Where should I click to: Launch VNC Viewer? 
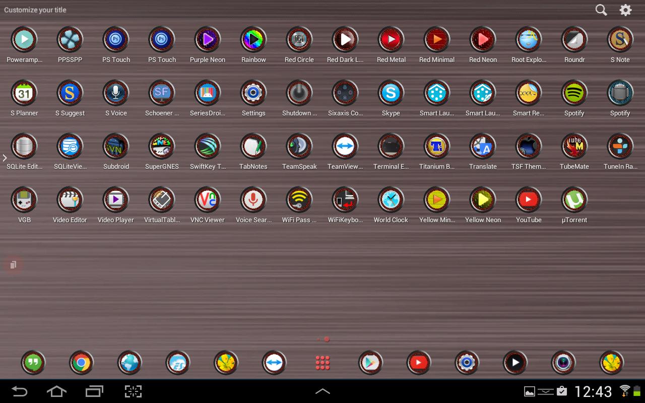pos(208,199)
